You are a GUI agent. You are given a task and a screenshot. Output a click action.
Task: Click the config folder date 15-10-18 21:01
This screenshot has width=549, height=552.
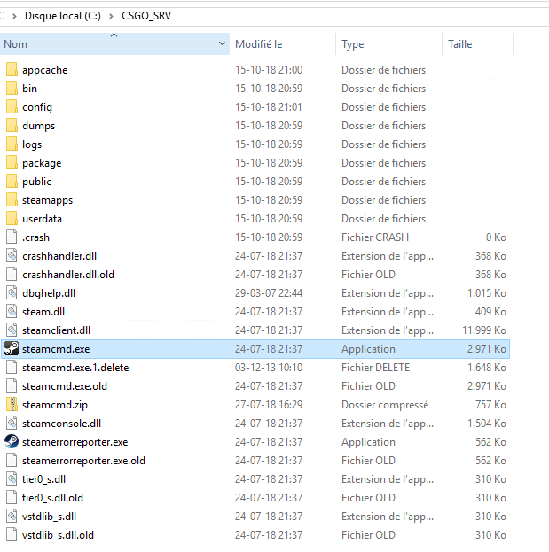click(x=269, y=106)
